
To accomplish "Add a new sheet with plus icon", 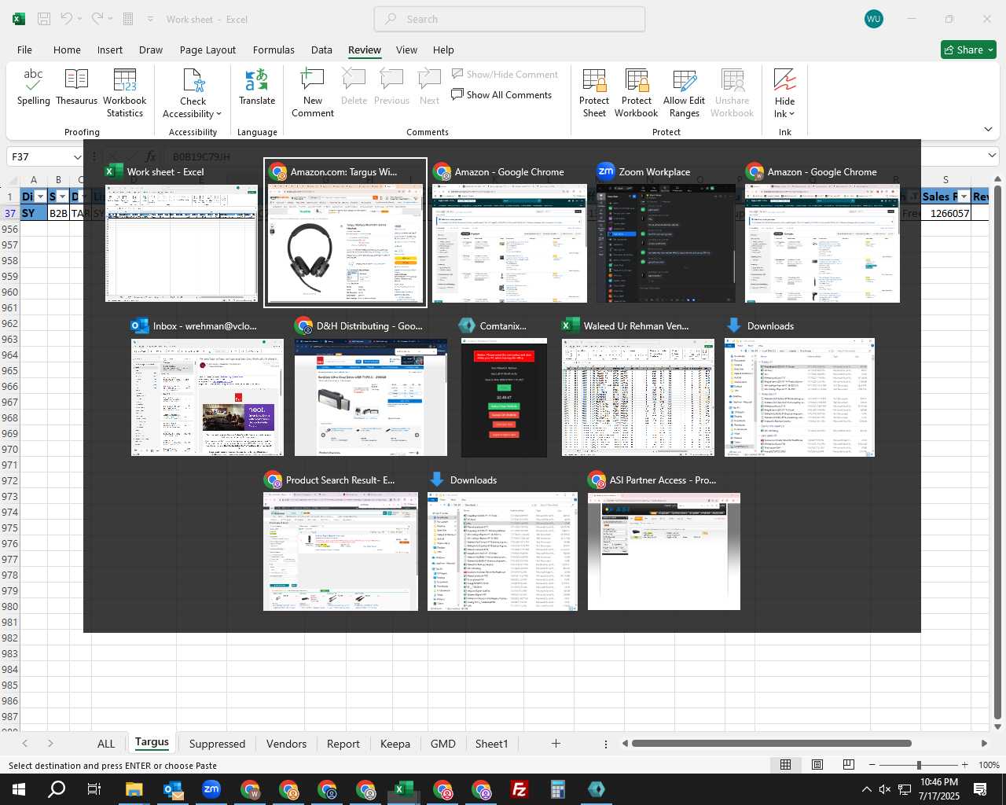I will pyautogui.click(x=556, y=743).
